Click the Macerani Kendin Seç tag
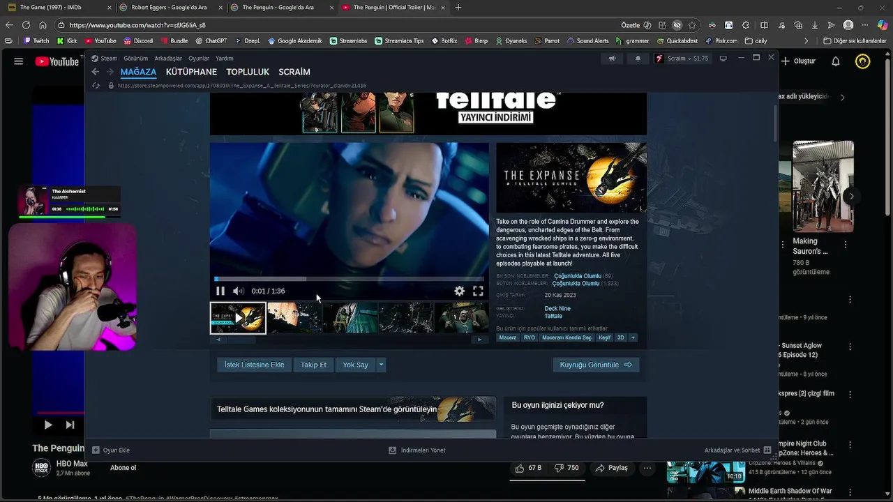 click(x=566, y=337)
